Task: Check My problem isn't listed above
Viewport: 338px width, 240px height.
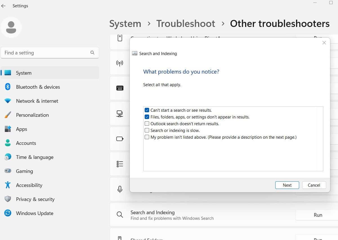Action: pos(147,137)
